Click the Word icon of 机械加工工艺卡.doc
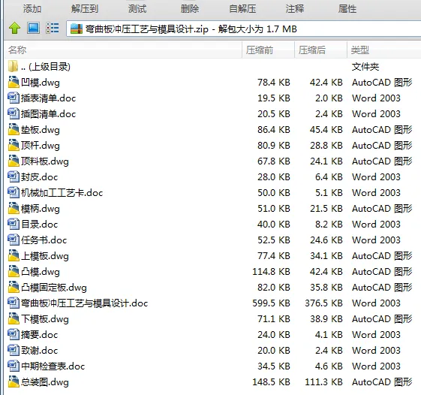Image resolution: width=421 pixels, height=395 pixels. tap(14, 192)
